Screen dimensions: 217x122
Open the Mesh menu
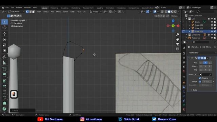[x=58, y=12]
